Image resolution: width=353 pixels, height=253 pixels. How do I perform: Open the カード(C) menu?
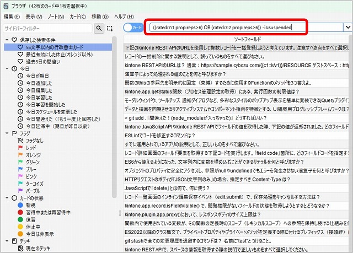[78, 17]
